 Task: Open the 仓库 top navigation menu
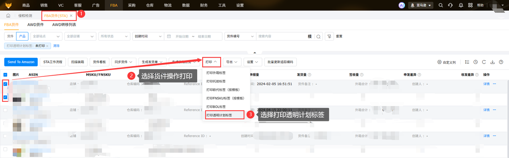(x=150, y=5)
